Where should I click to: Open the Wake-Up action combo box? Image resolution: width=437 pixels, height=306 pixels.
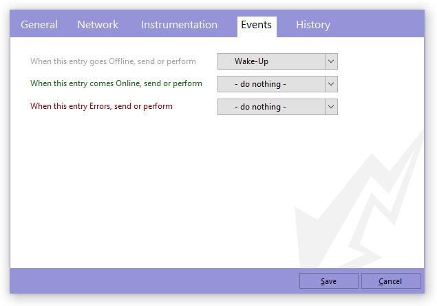pyautogui.click(x=271, y=61)
